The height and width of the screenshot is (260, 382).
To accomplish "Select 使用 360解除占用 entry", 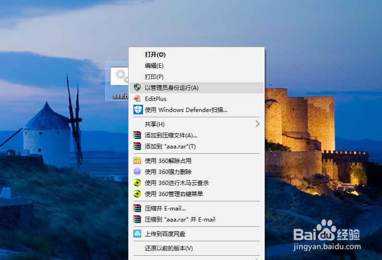I will point(197,161).
